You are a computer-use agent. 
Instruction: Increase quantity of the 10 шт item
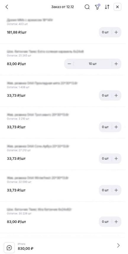tap(116, 64)
